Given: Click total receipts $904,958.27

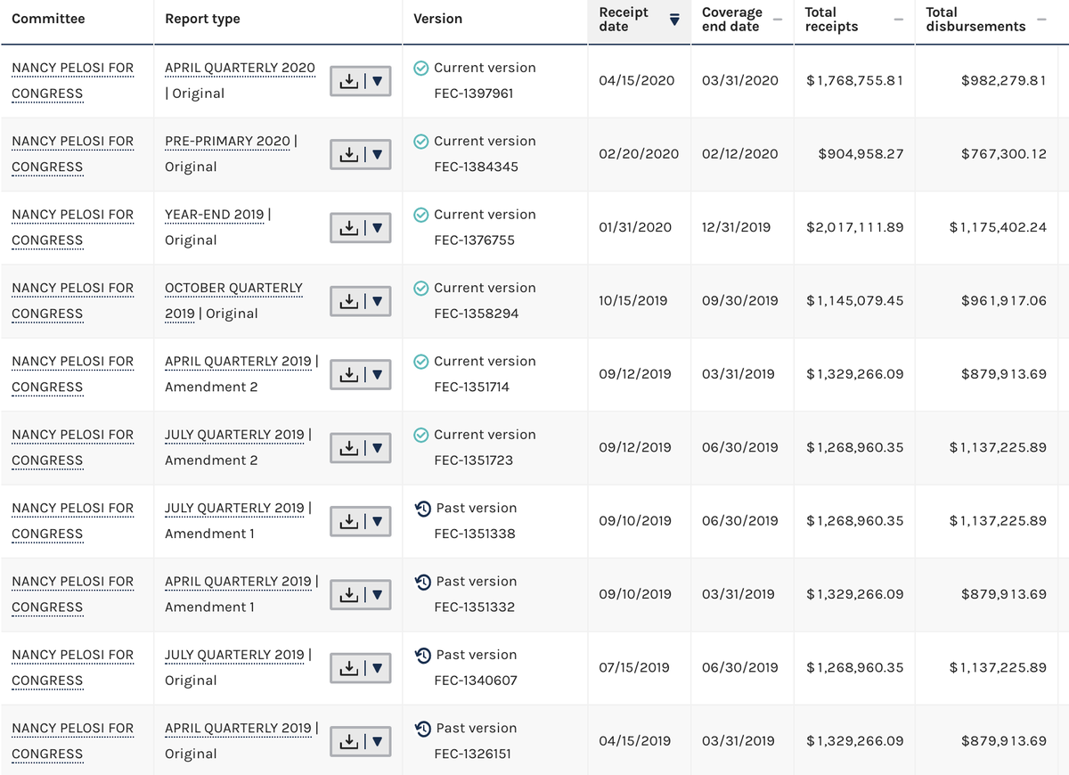Looking at the screenshot, I should pyautogui.click(x=861, y=154).
